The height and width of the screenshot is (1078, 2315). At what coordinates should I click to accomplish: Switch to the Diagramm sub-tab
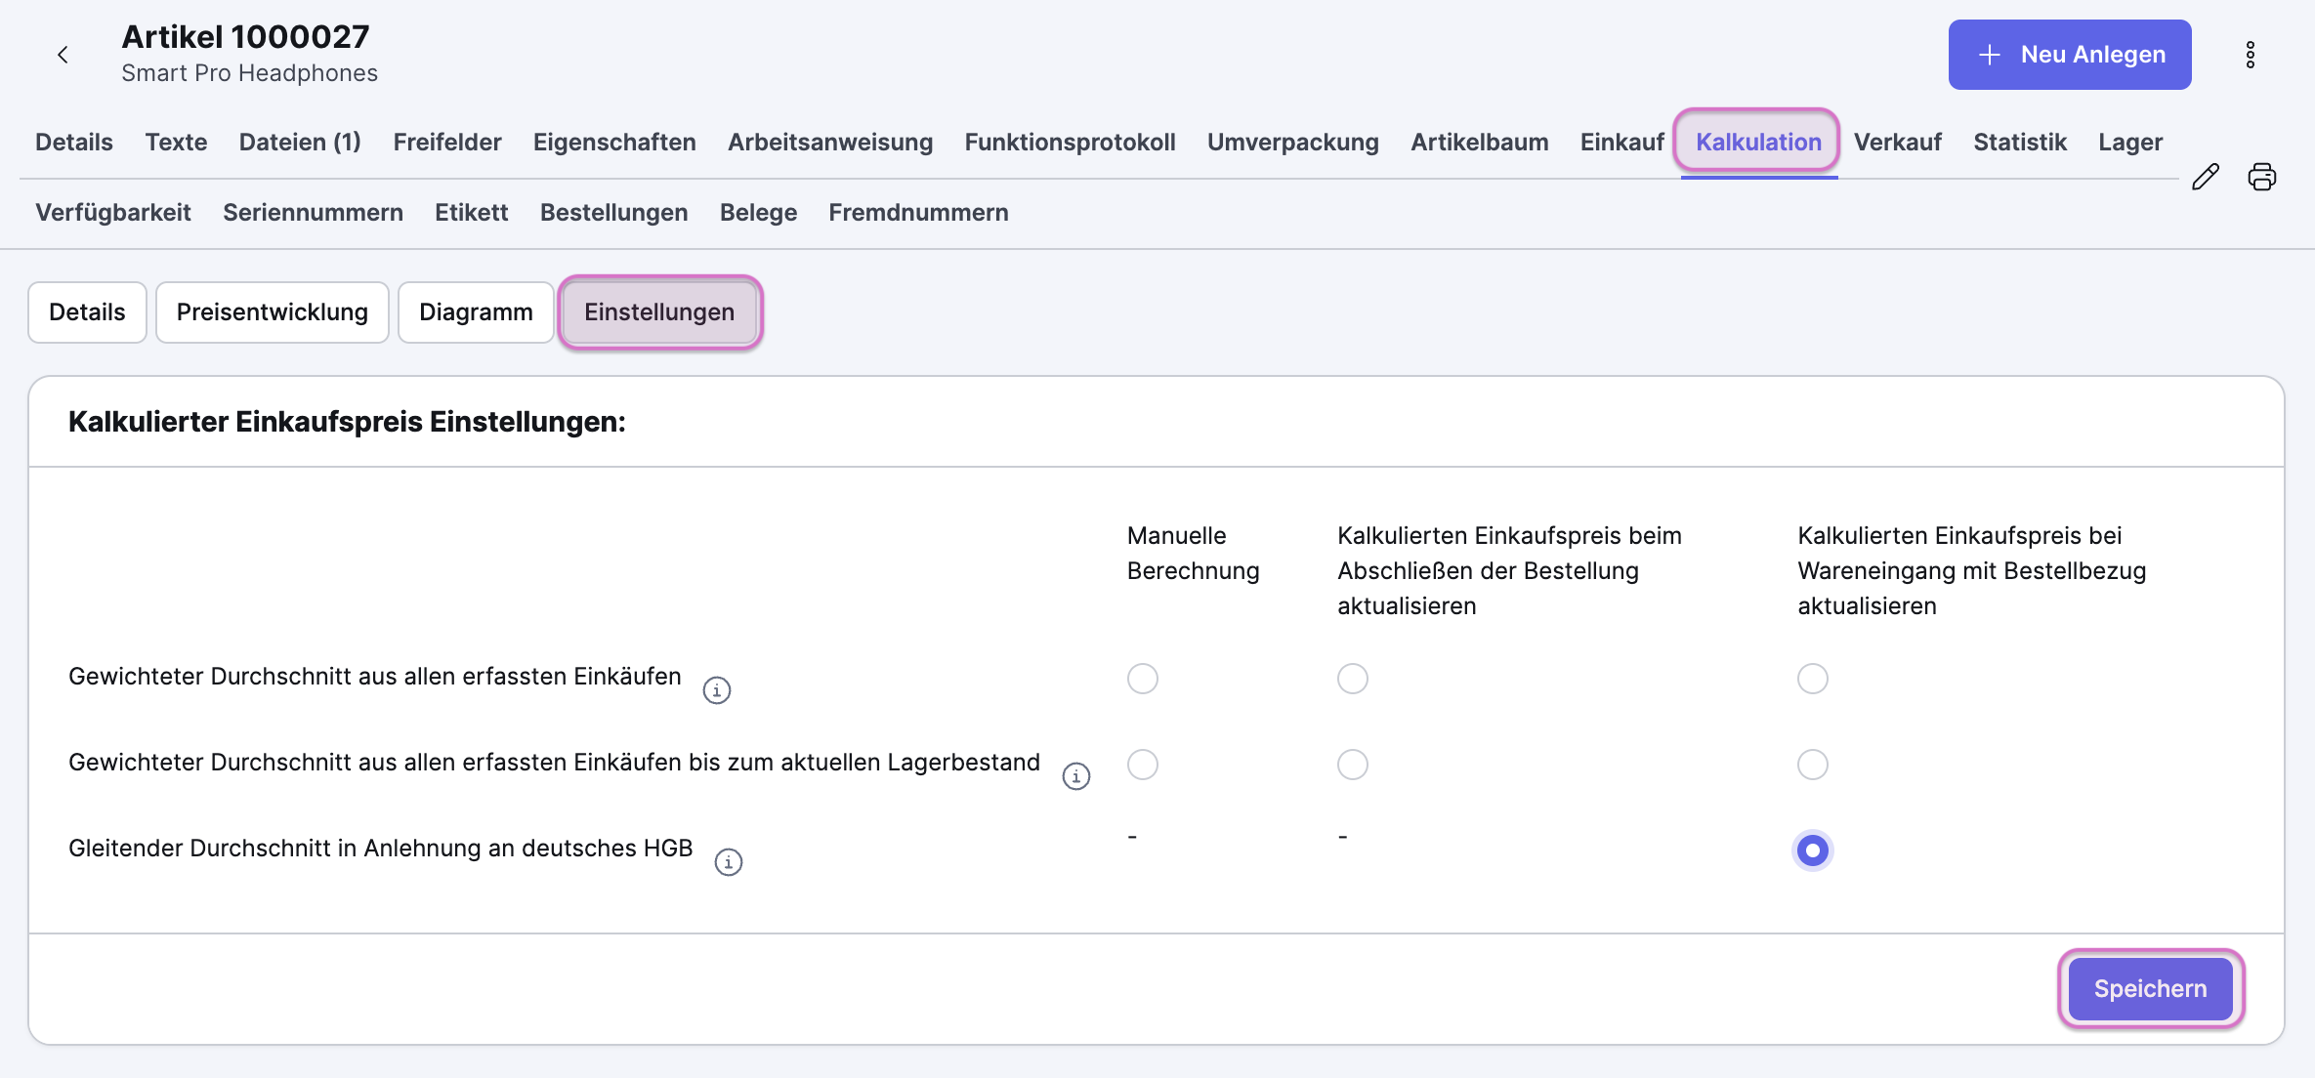(x=476, y=312)
